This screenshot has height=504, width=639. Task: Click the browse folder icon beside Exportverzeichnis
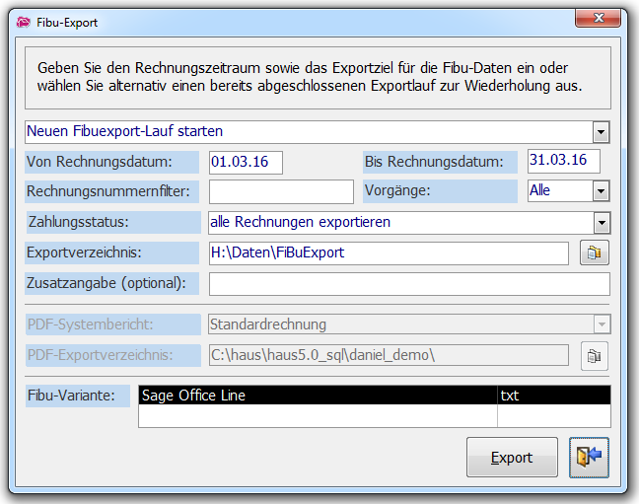click(x=594, y=253)
